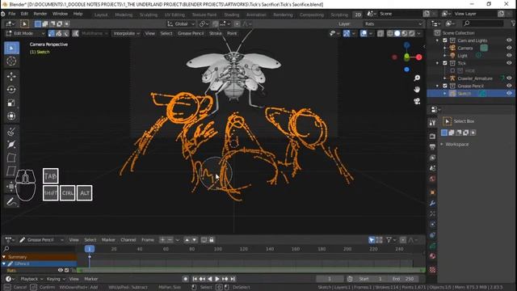517x291 pixels.
Task: Open the Modifiers wrench properties tab
Action: (432, 203)
